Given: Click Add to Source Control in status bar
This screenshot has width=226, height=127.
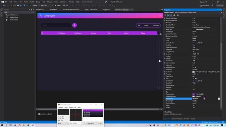Looking at the screenshot, I should coord(211,122).
